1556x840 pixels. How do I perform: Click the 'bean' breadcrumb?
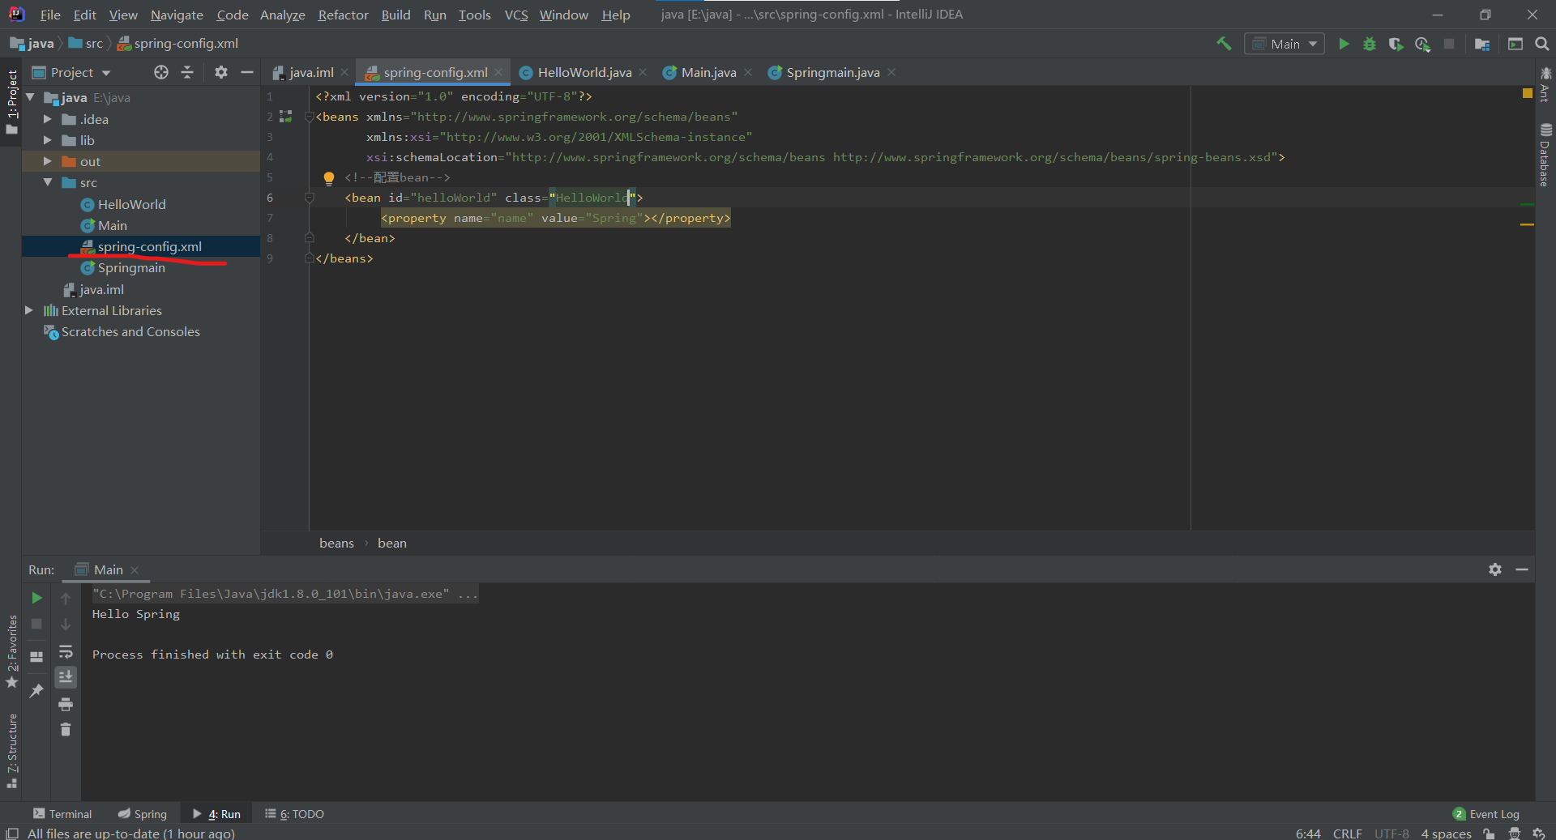392,543
